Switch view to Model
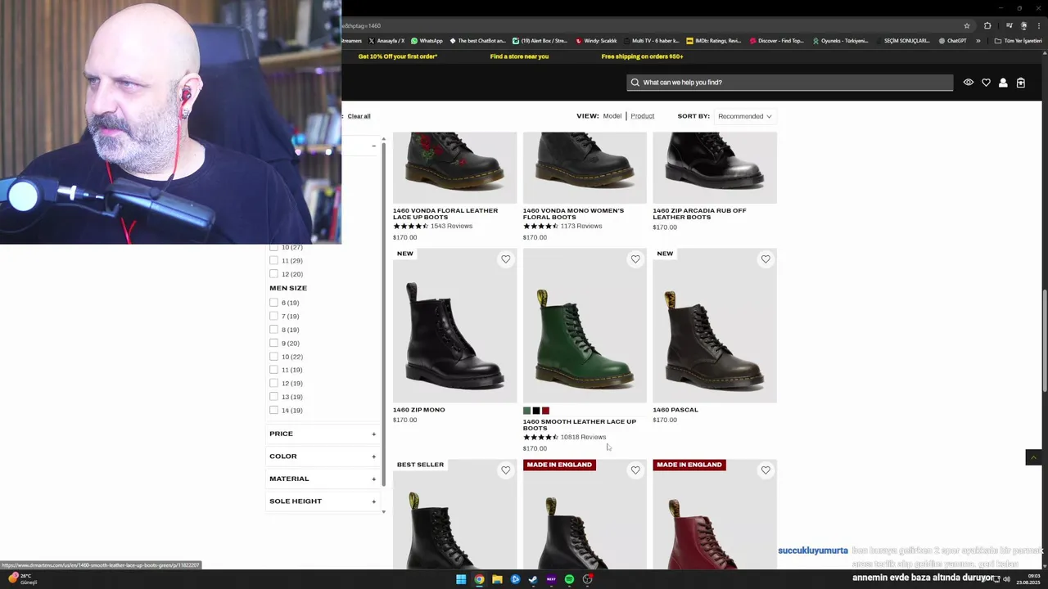 pos(612,116)
